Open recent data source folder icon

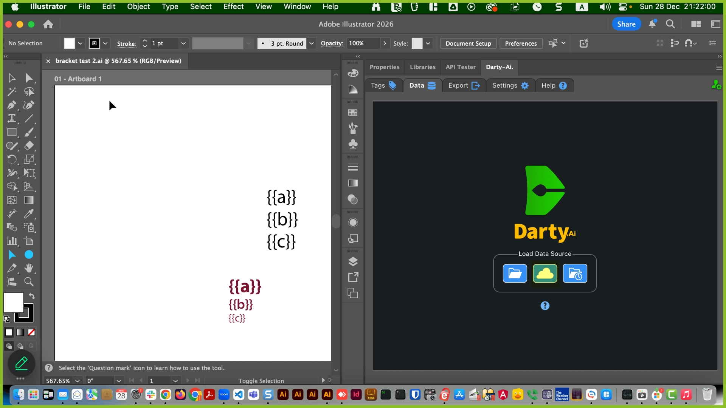click(575, 274)
